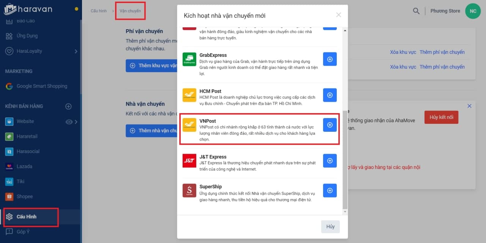Open the Website channel icon
Screen dimensions: 486x243
(x=9, y=121)
